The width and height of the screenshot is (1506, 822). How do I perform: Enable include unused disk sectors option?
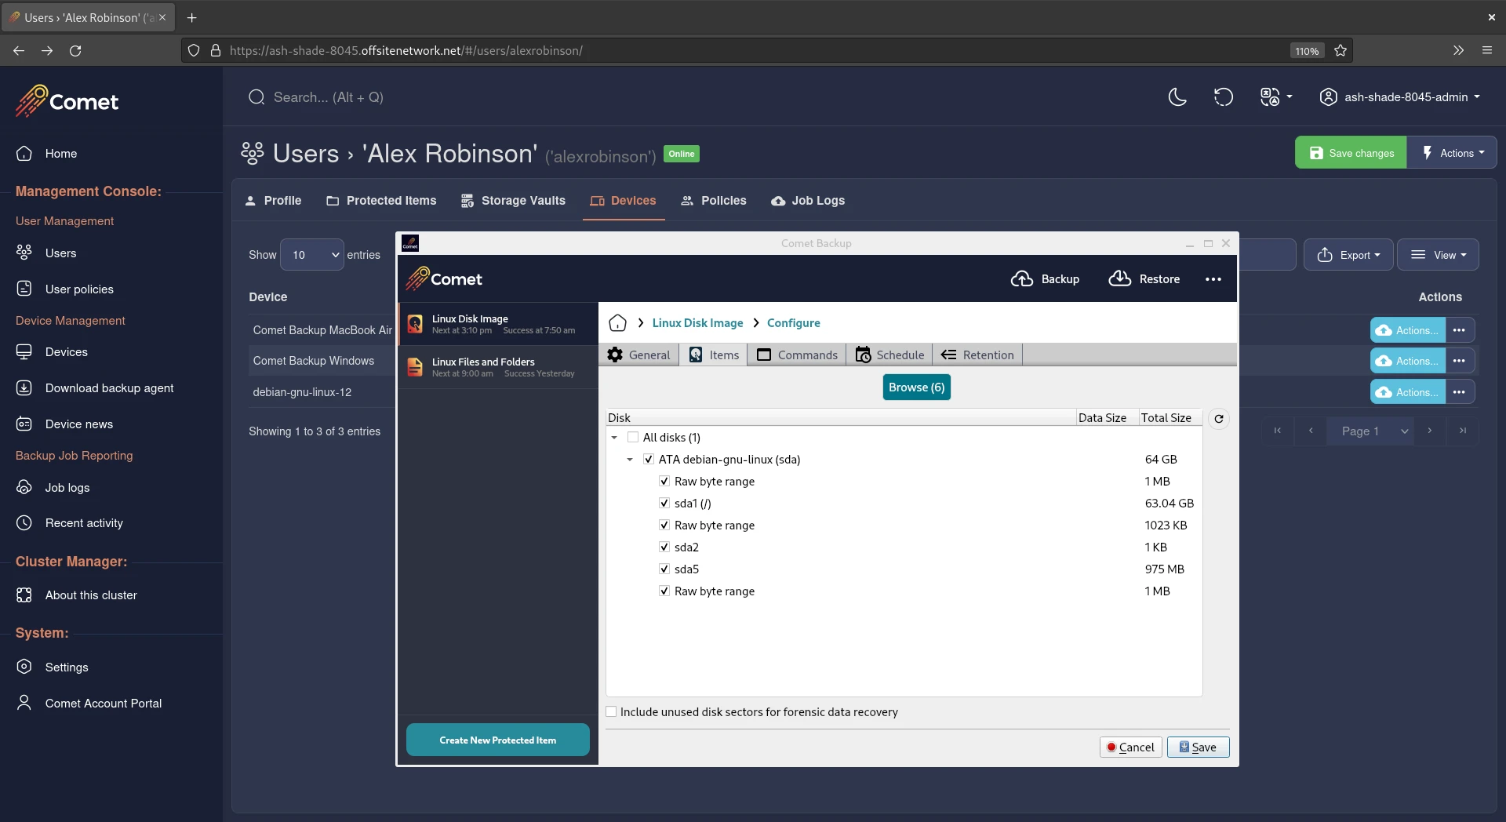pos(611,712)
